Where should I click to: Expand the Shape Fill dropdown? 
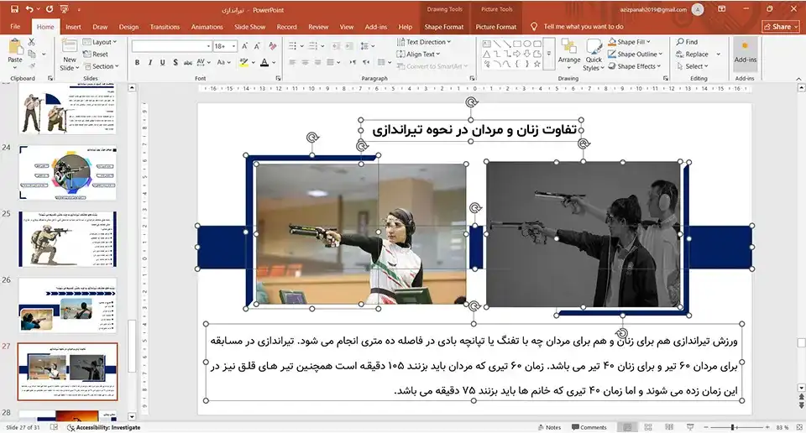coord(630,42)
